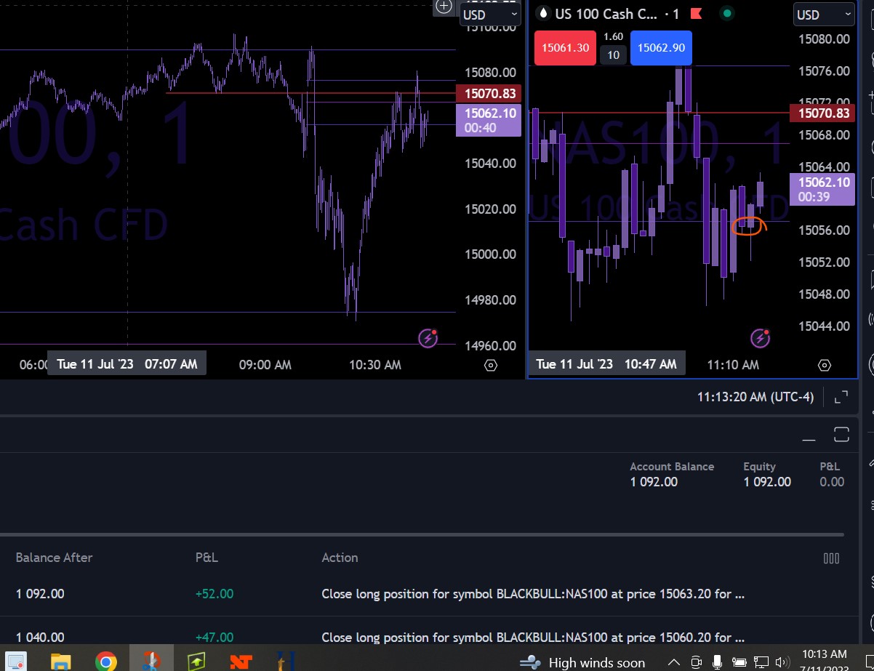874x671 pixels.
Task: Open the USD currency dropdown on right chart
Action: pos(823,15)
